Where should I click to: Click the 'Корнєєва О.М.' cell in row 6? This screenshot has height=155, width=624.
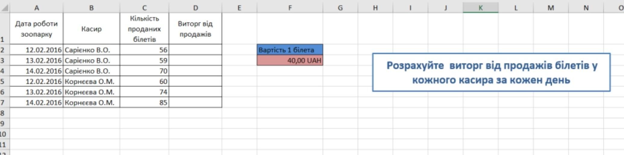91,92
